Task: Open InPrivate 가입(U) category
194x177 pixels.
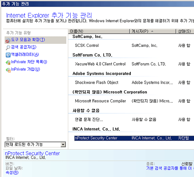Action: (25, 69)
